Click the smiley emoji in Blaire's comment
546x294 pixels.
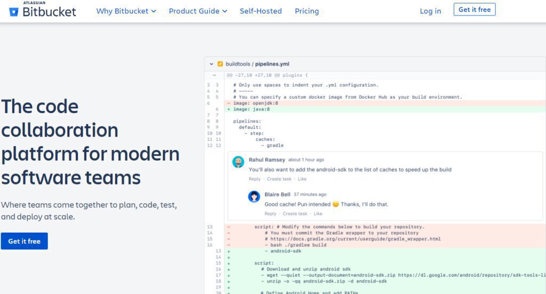point(336,204)
